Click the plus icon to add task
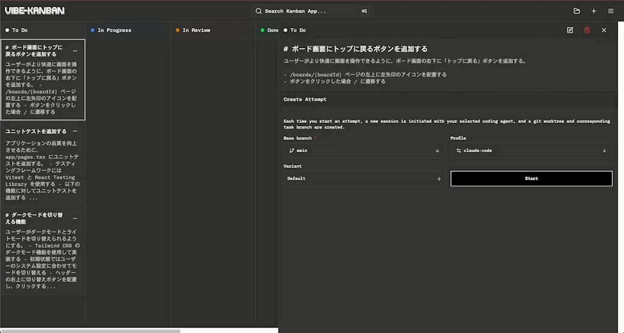The width and height of the screenshot is (624, 333). coord(594,11)
